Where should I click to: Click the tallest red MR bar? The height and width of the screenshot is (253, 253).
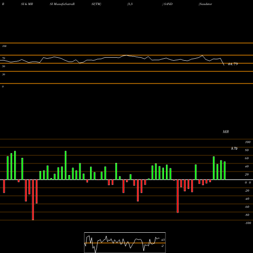pyautogui.click(x=33, y=200)
